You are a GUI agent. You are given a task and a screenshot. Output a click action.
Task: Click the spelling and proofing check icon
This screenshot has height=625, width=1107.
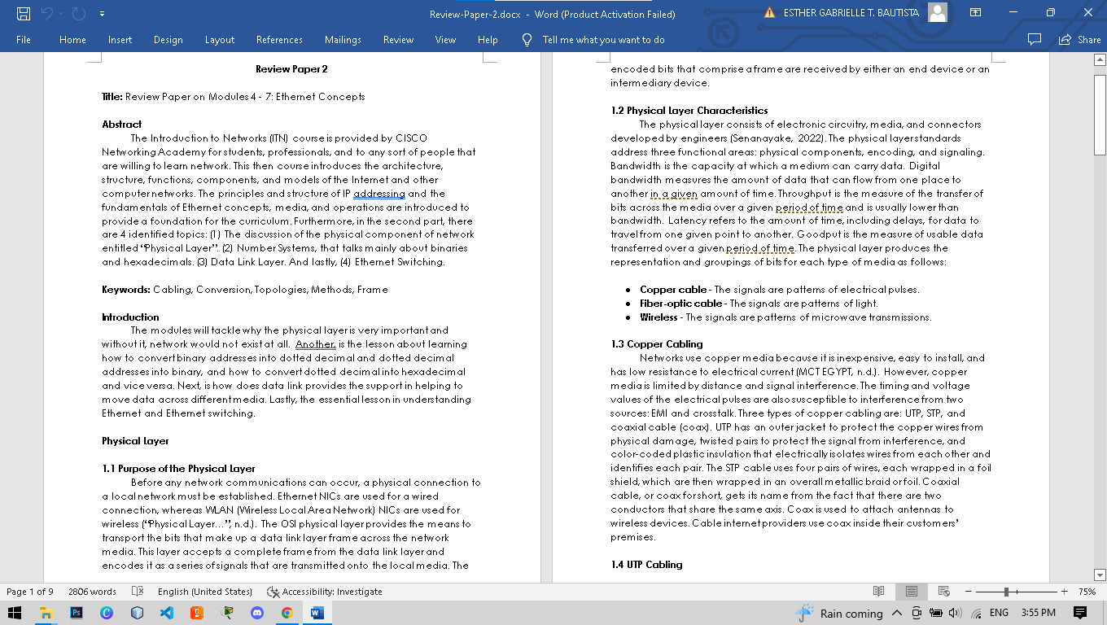[138, 592]
